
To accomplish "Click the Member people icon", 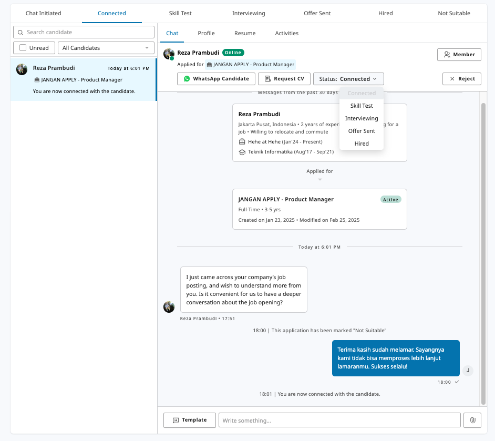I will (x=447, y=55).
